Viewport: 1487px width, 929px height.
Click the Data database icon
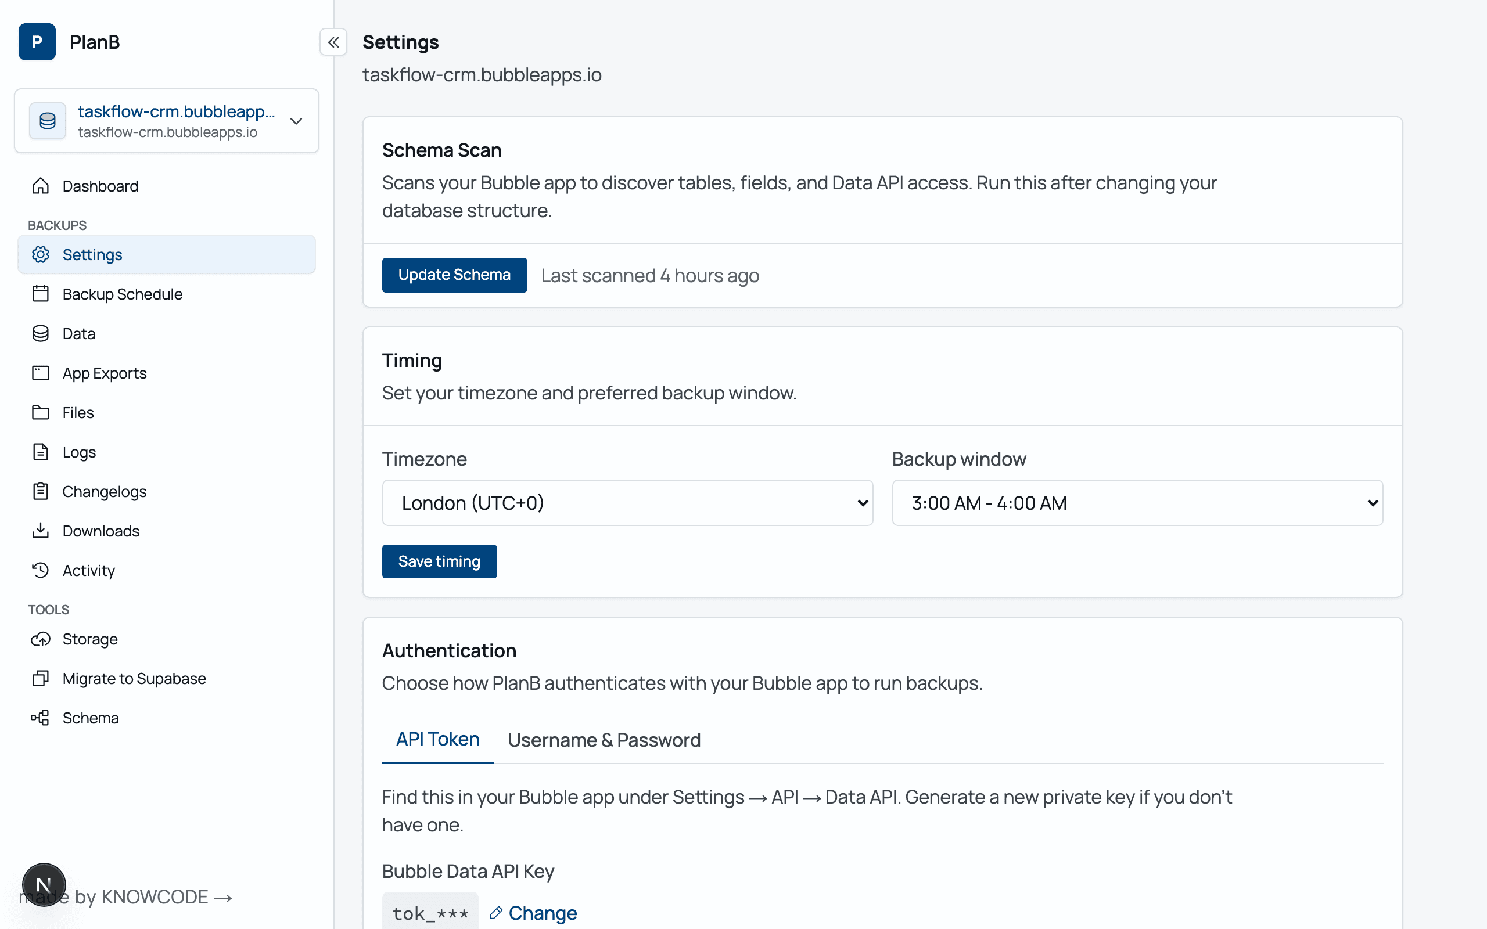tap(41, 333)
